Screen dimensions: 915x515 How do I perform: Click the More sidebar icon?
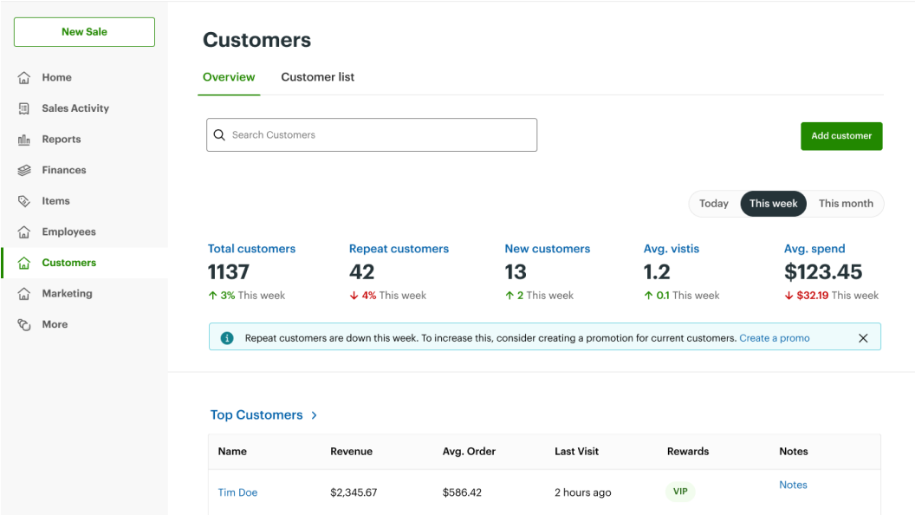coord(24,324)
